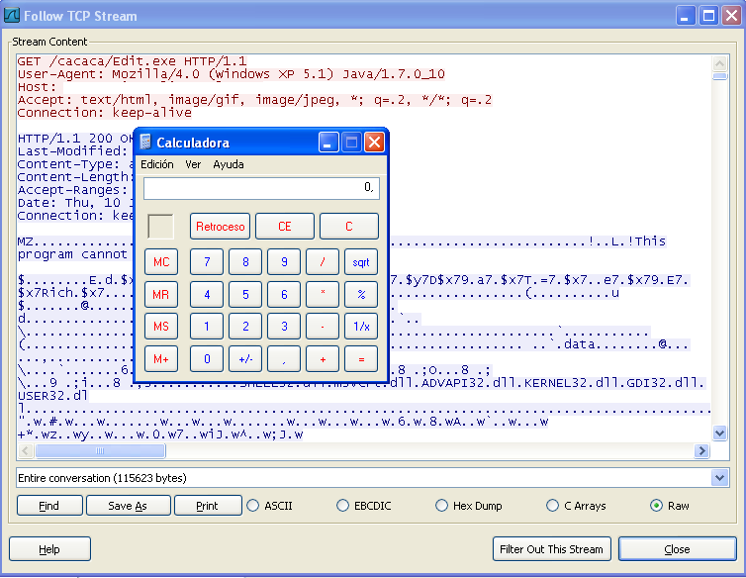Viewport: 746px width, 578px height.
Task: Select the Hex Dump radio button
Action: (x=441, y=506)
